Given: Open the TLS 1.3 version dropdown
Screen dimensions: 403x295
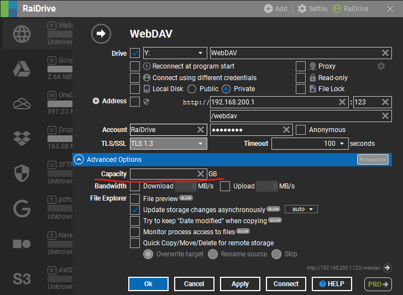Looking at the screenshot, I should 168,144.
